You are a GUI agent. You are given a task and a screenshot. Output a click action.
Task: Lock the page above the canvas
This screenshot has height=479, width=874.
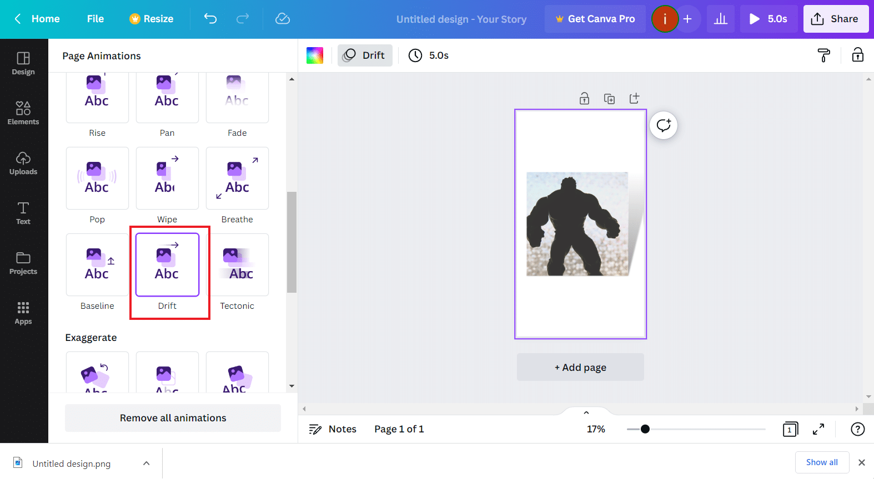(x=584, y=99)
